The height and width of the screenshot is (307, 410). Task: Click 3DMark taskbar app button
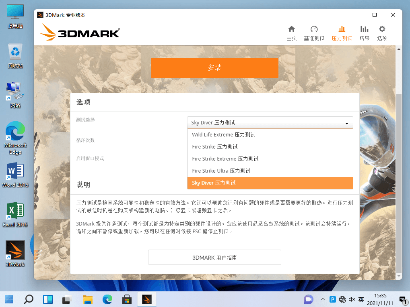[147, 299]
